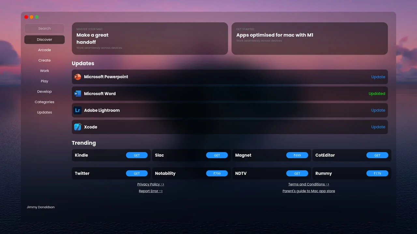This screenshot has height=234, width=417.
Task: Click the orange minimize window button
Action: [32, 17]
